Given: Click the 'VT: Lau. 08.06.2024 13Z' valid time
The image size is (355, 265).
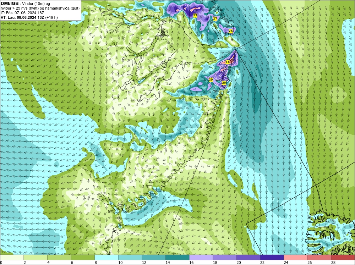Looking at the screenshot, I should click(23, 17).
